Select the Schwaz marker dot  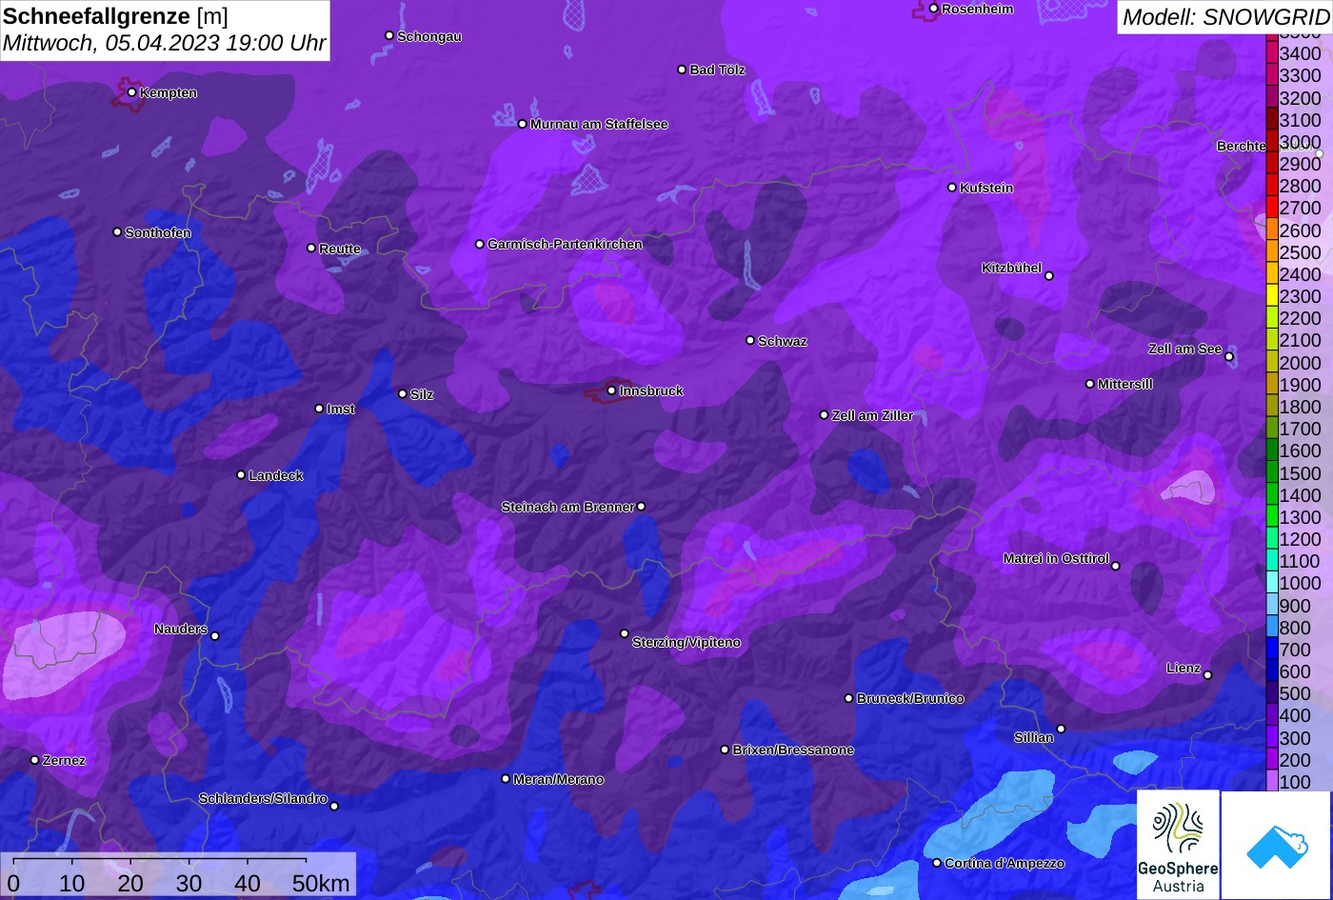(x=750, y=340)
